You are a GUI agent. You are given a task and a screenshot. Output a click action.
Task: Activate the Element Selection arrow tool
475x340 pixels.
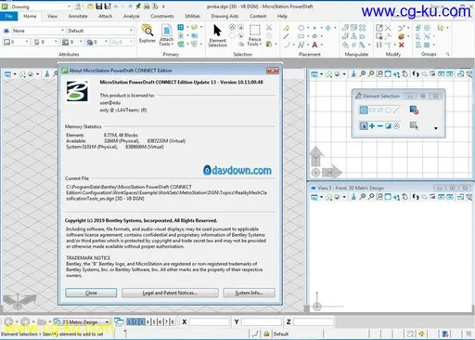[x=217, y=35]
